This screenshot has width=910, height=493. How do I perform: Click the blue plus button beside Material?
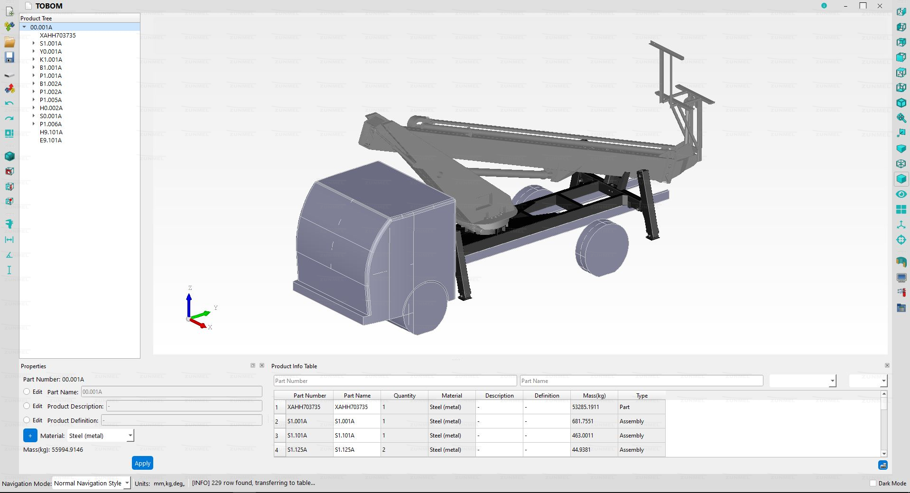[x=30, y=436]
